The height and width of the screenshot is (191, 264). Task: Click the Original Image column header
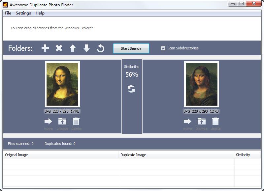coord(61,155)
